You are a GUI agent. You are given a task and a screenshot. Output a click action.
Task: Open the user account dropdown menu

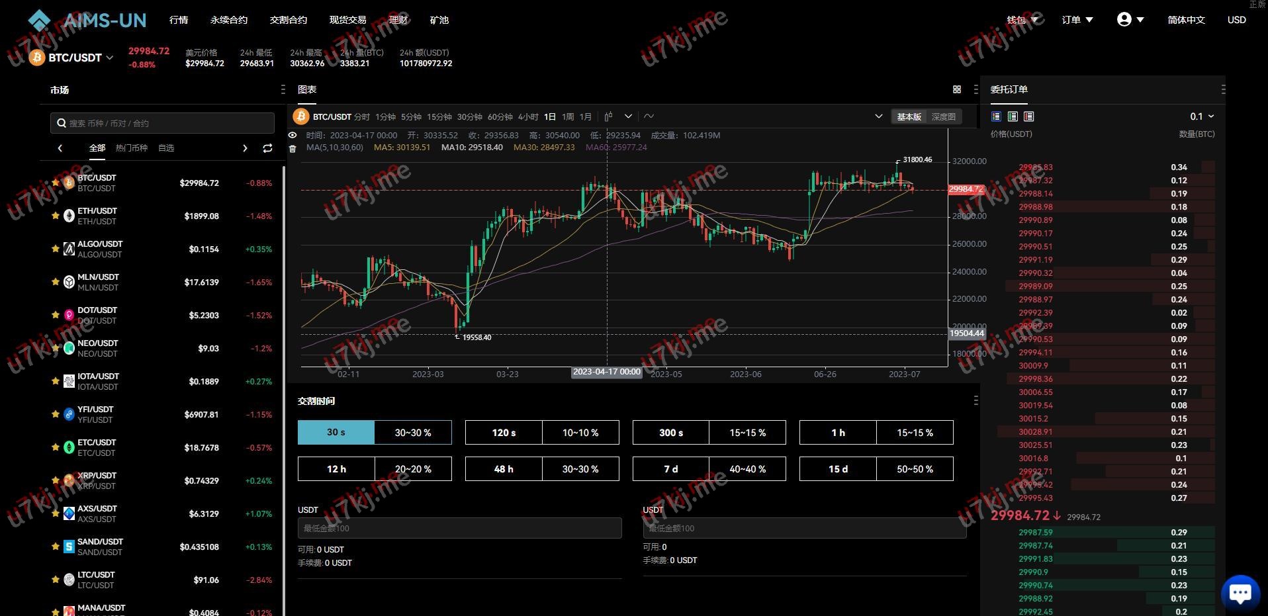coord(1130,20)
